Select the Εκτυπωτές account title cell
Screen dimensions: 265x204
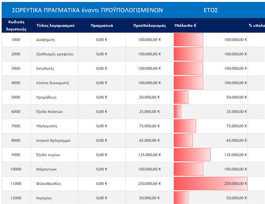[x=55, y=68]
